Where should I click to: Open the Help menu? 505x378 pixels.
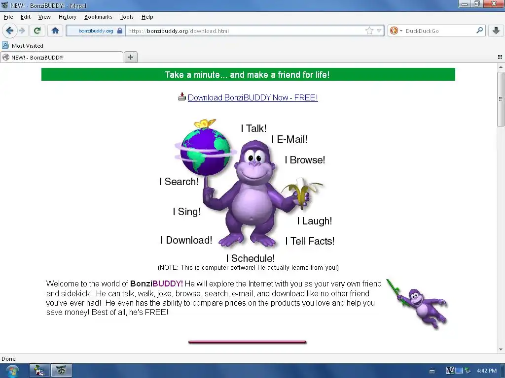point(147,17)
